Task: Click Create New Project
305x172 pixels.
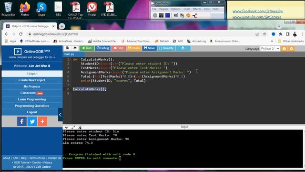Action: [x=32, y=80]
